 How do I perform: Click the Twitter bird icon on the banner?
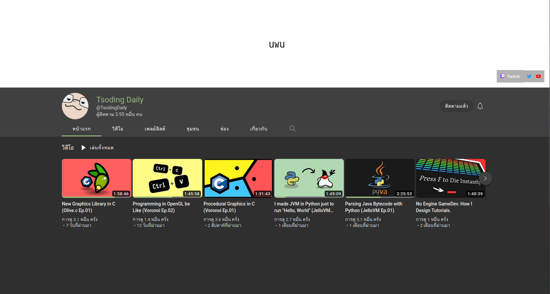(529, 76)
